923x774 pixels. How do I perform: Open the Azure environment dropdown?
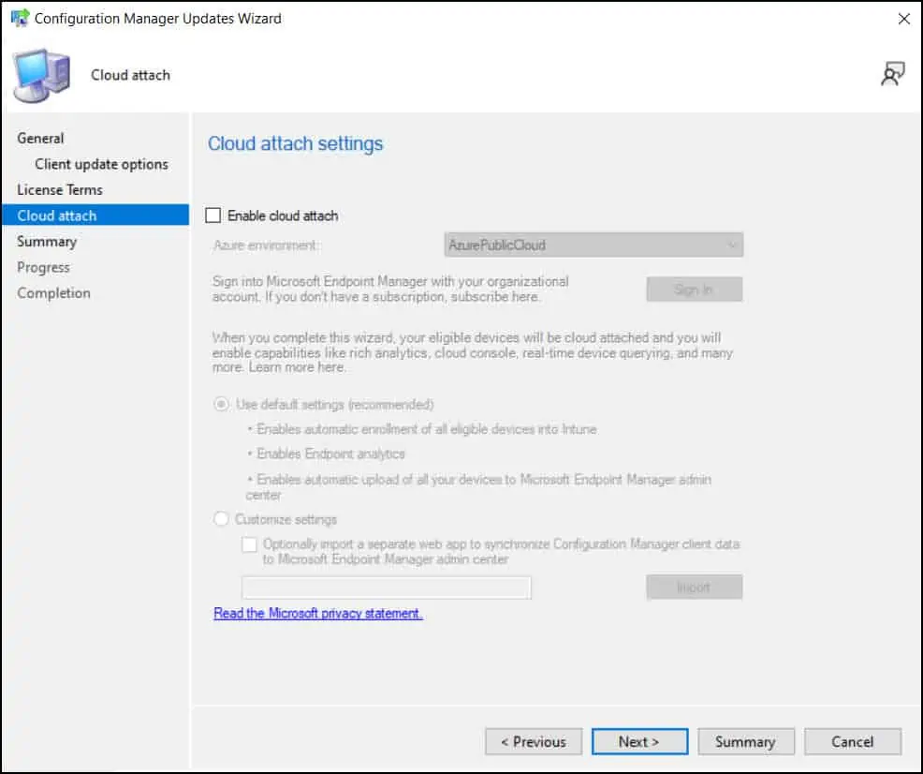pyautogui.click(x=593, y=246)
